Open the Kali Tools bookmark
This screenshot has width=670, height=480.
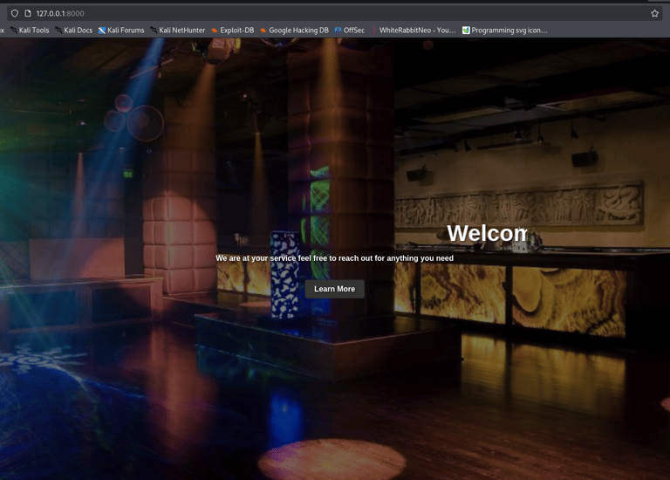(x=30, y=31)
